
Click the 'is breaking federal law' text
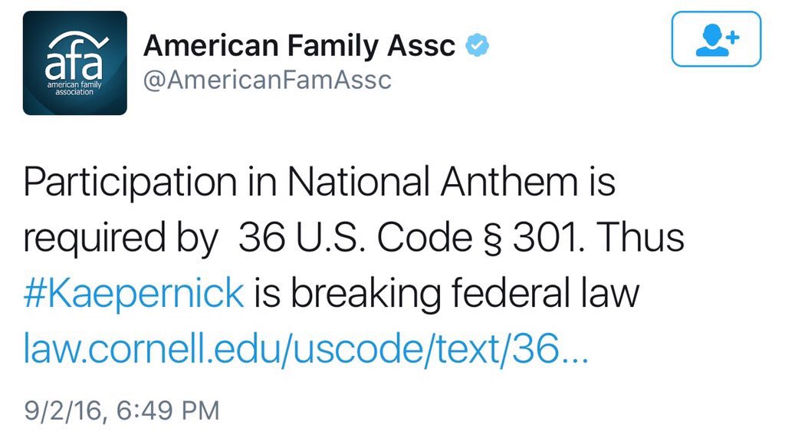click(x=446, y=294)
